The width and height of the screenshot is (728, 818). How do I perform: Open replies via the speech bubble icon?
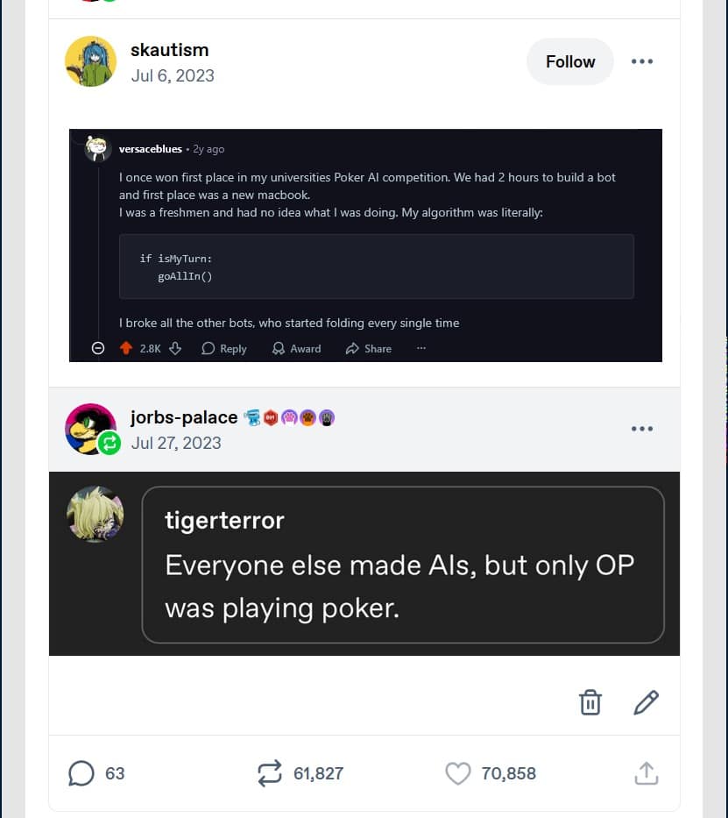point(81,773)
